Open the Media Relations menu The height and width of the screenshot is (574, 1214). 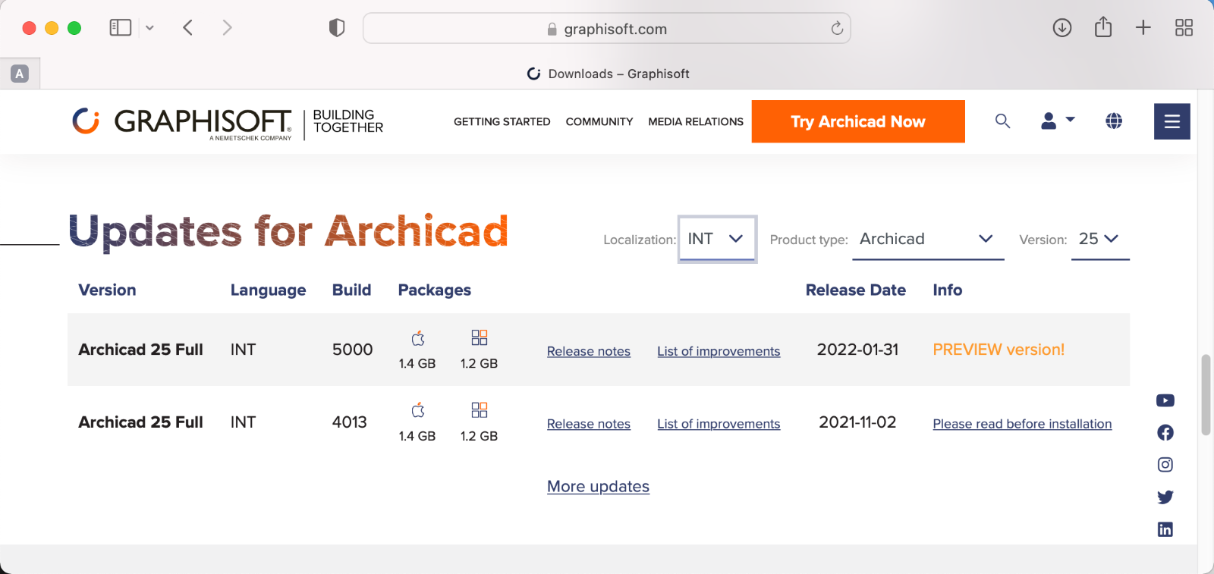pos(696,121)
